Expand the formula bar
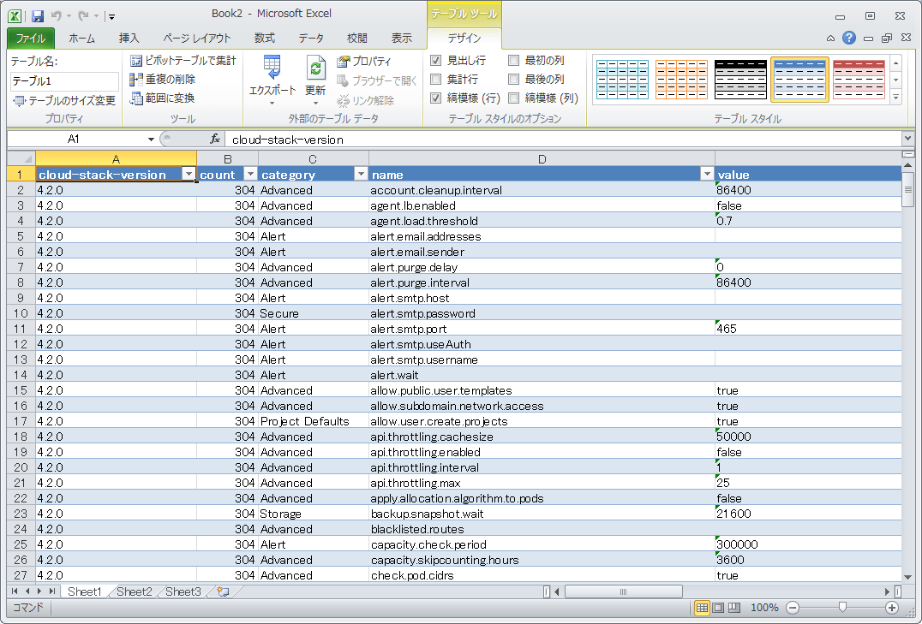This screenshot has height=624, width=922. tap(907, 139)
